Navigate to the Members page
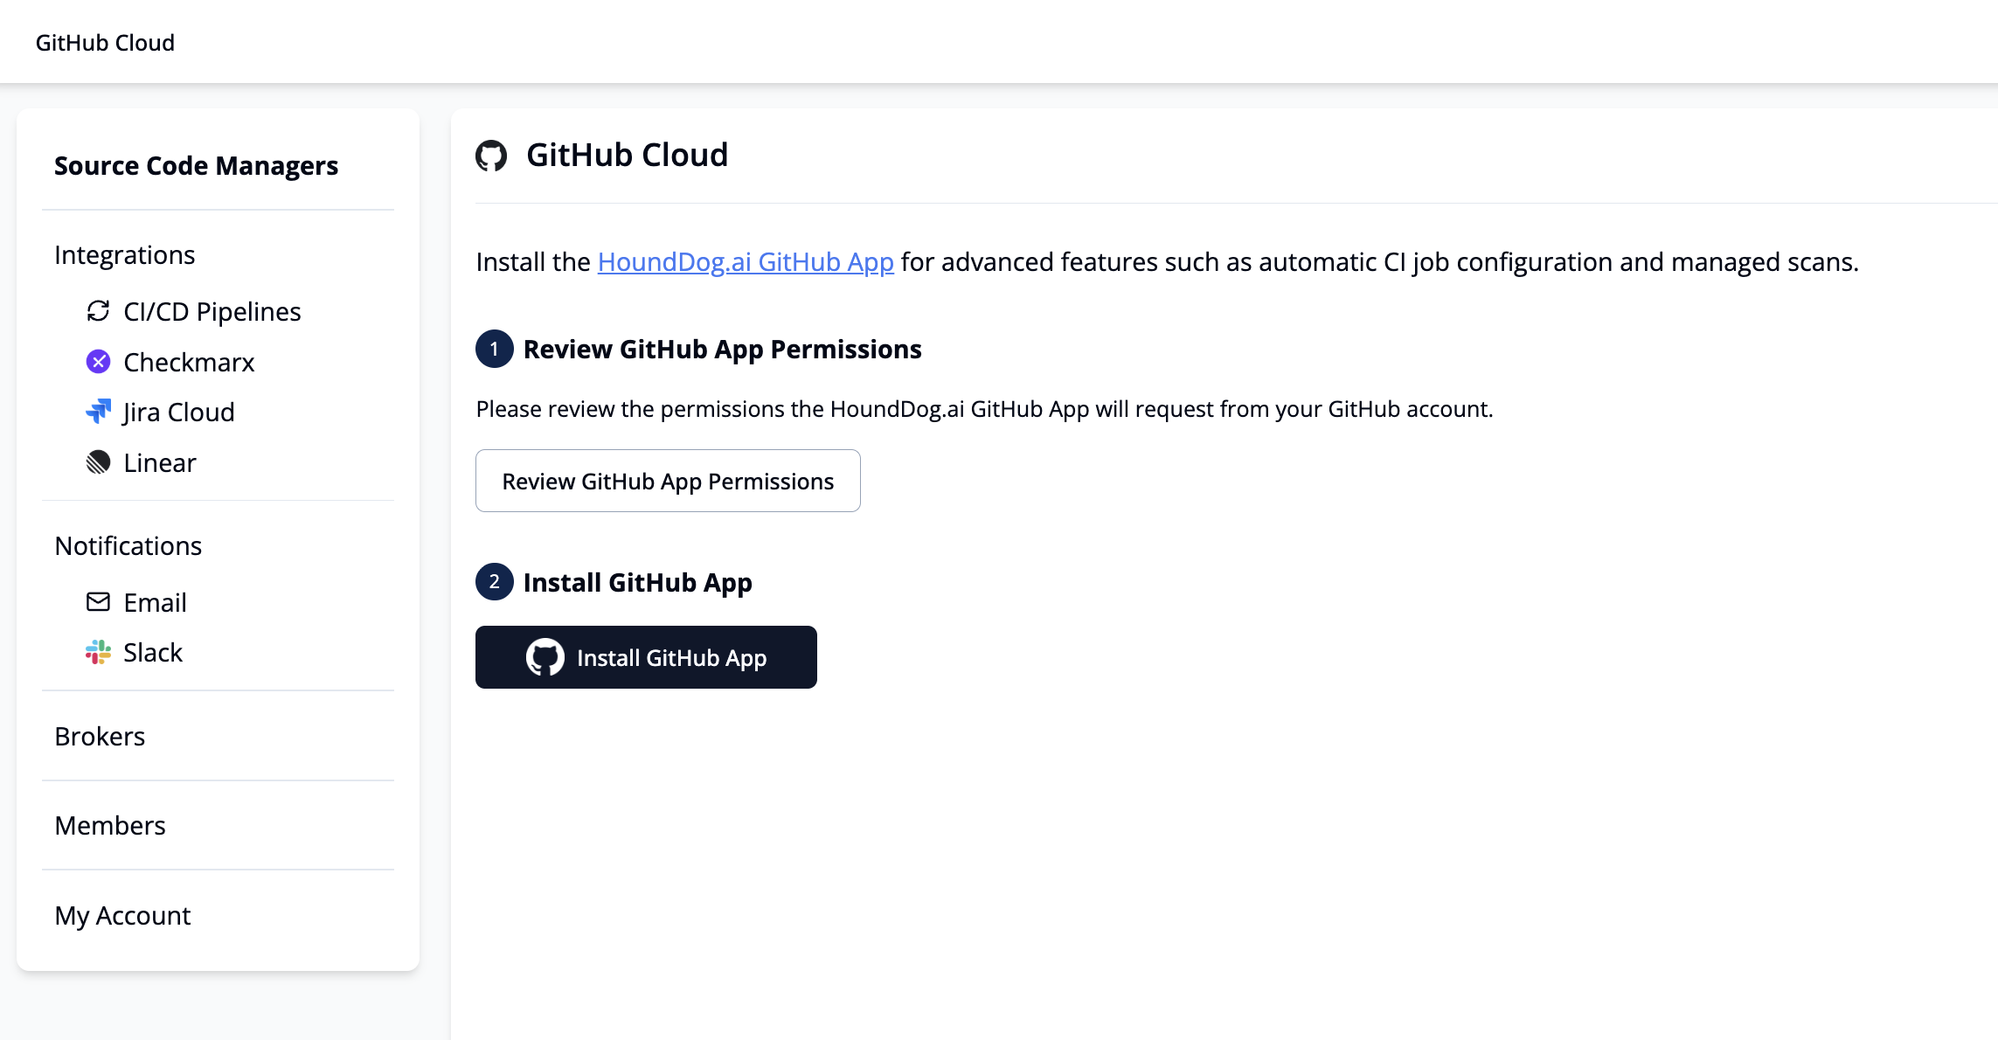This screenshot has width=1998, height=1040. pyautogui.click(x=109, y=825)
